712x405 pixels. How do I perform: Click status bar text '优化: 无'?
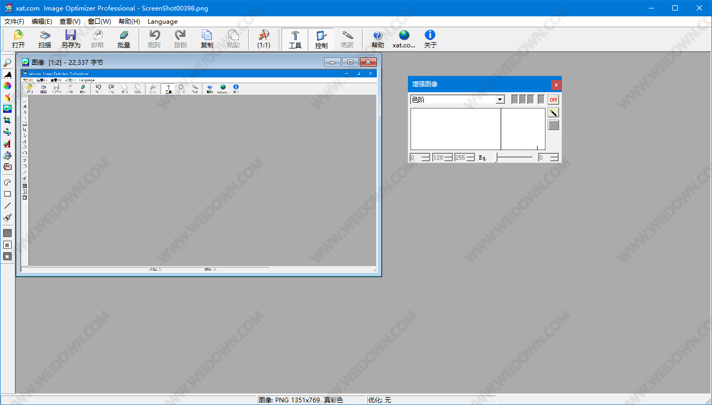pos(380,400)
